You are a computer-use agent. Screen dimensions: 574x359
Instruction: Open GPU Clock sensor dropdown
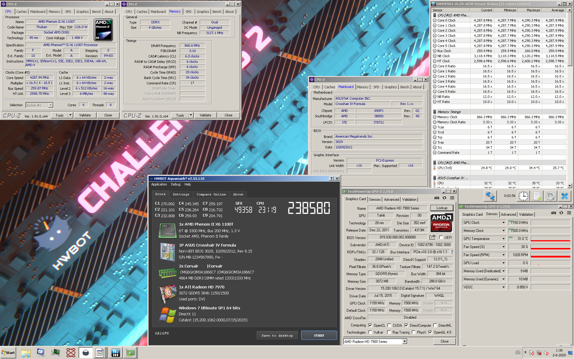[x=503, y=223]
